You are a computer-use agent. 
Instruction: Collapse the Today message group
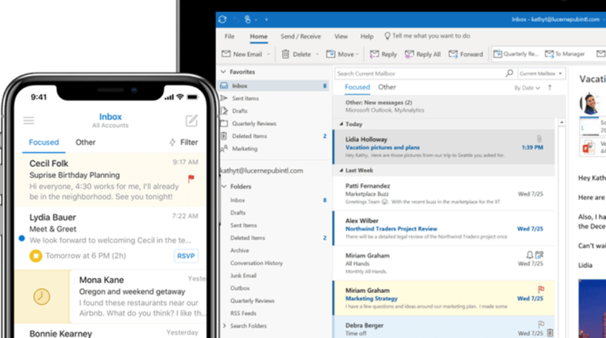341,124
